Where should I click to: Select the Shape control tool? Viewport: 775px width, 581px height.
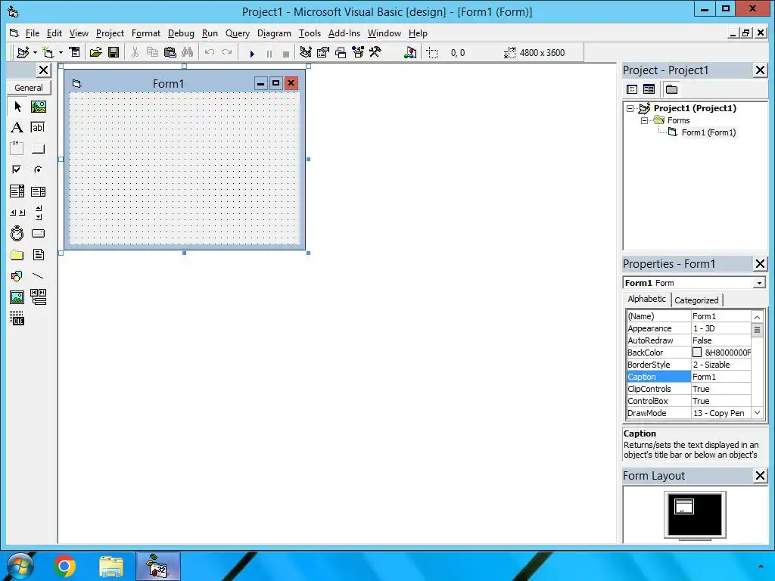point(17,276)
